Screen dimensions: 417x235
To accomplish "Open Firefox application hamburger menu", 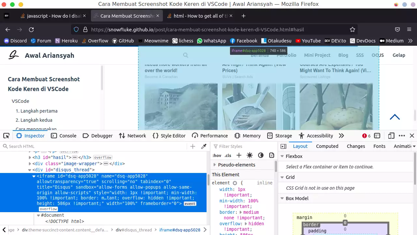I will [409, 29].
